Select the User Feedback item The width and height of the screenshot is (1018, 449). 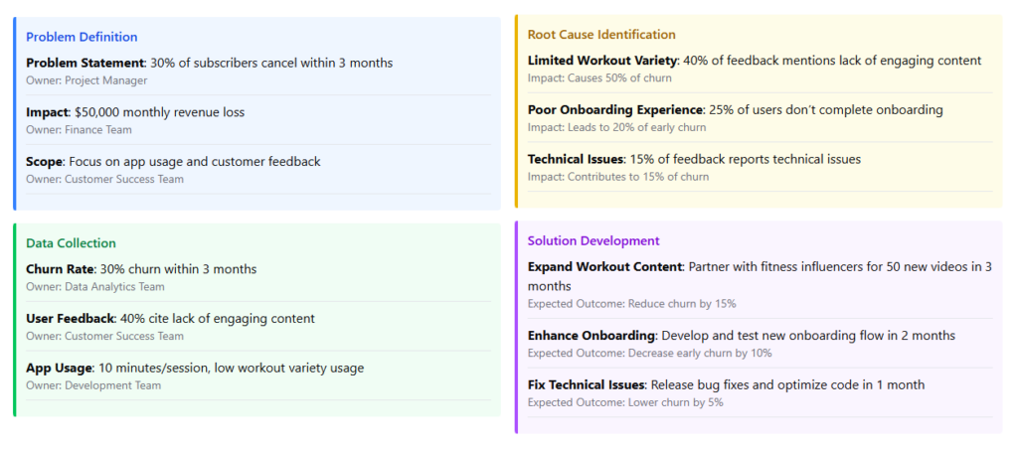[70, 319]
